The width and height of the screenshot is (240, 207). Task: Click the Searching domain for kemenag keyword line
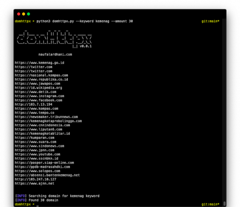click(57, 196)
